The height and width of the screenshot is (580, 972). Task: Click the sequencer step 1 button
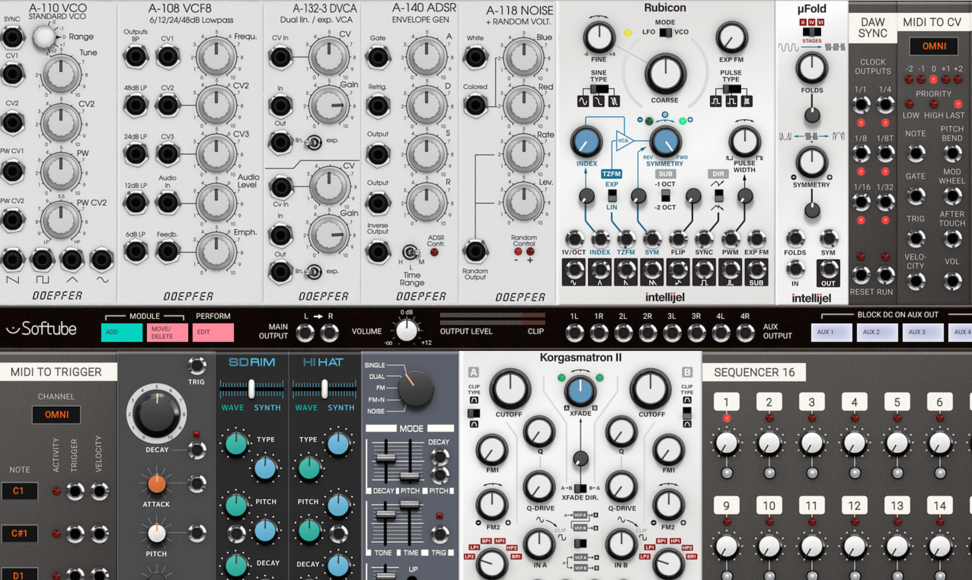point(726,402)
